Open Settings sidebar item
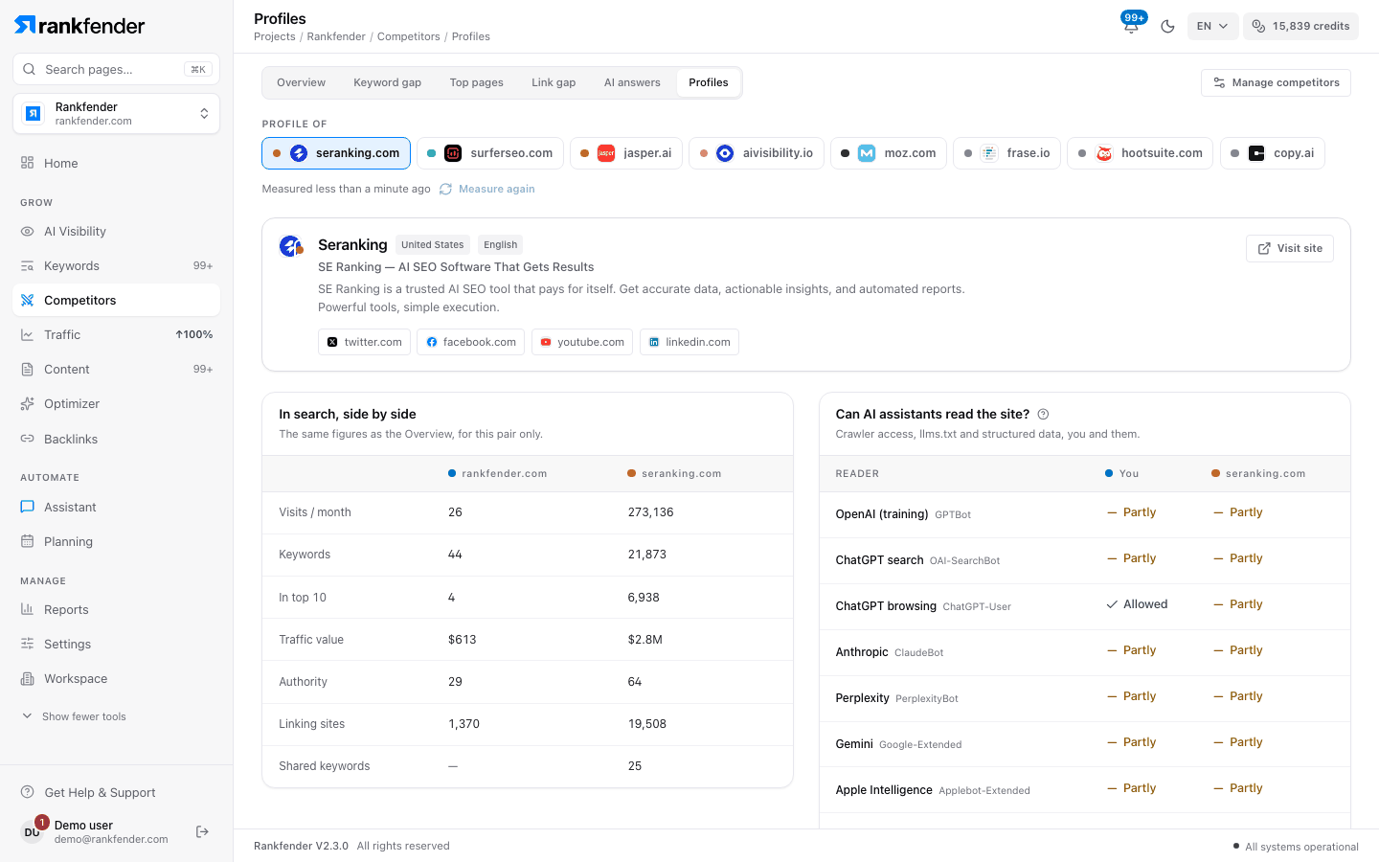 (117, 644)
